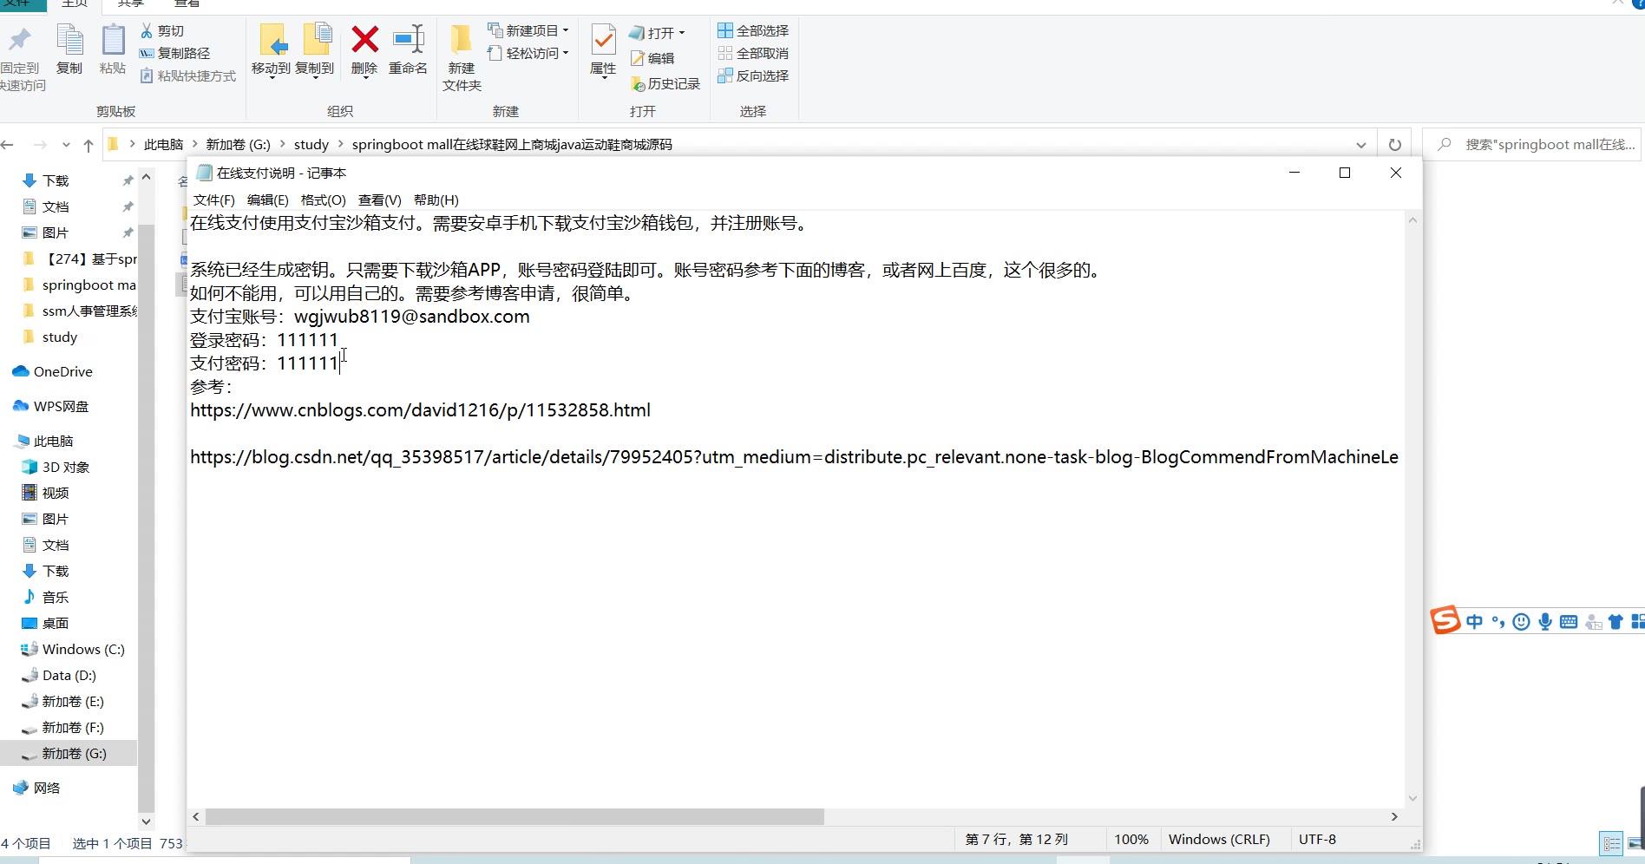The image size is (1645, 864).
Task: Open Sogou skin (shirt) icon
Action: pyautogui.click(x=1616, y=621)
